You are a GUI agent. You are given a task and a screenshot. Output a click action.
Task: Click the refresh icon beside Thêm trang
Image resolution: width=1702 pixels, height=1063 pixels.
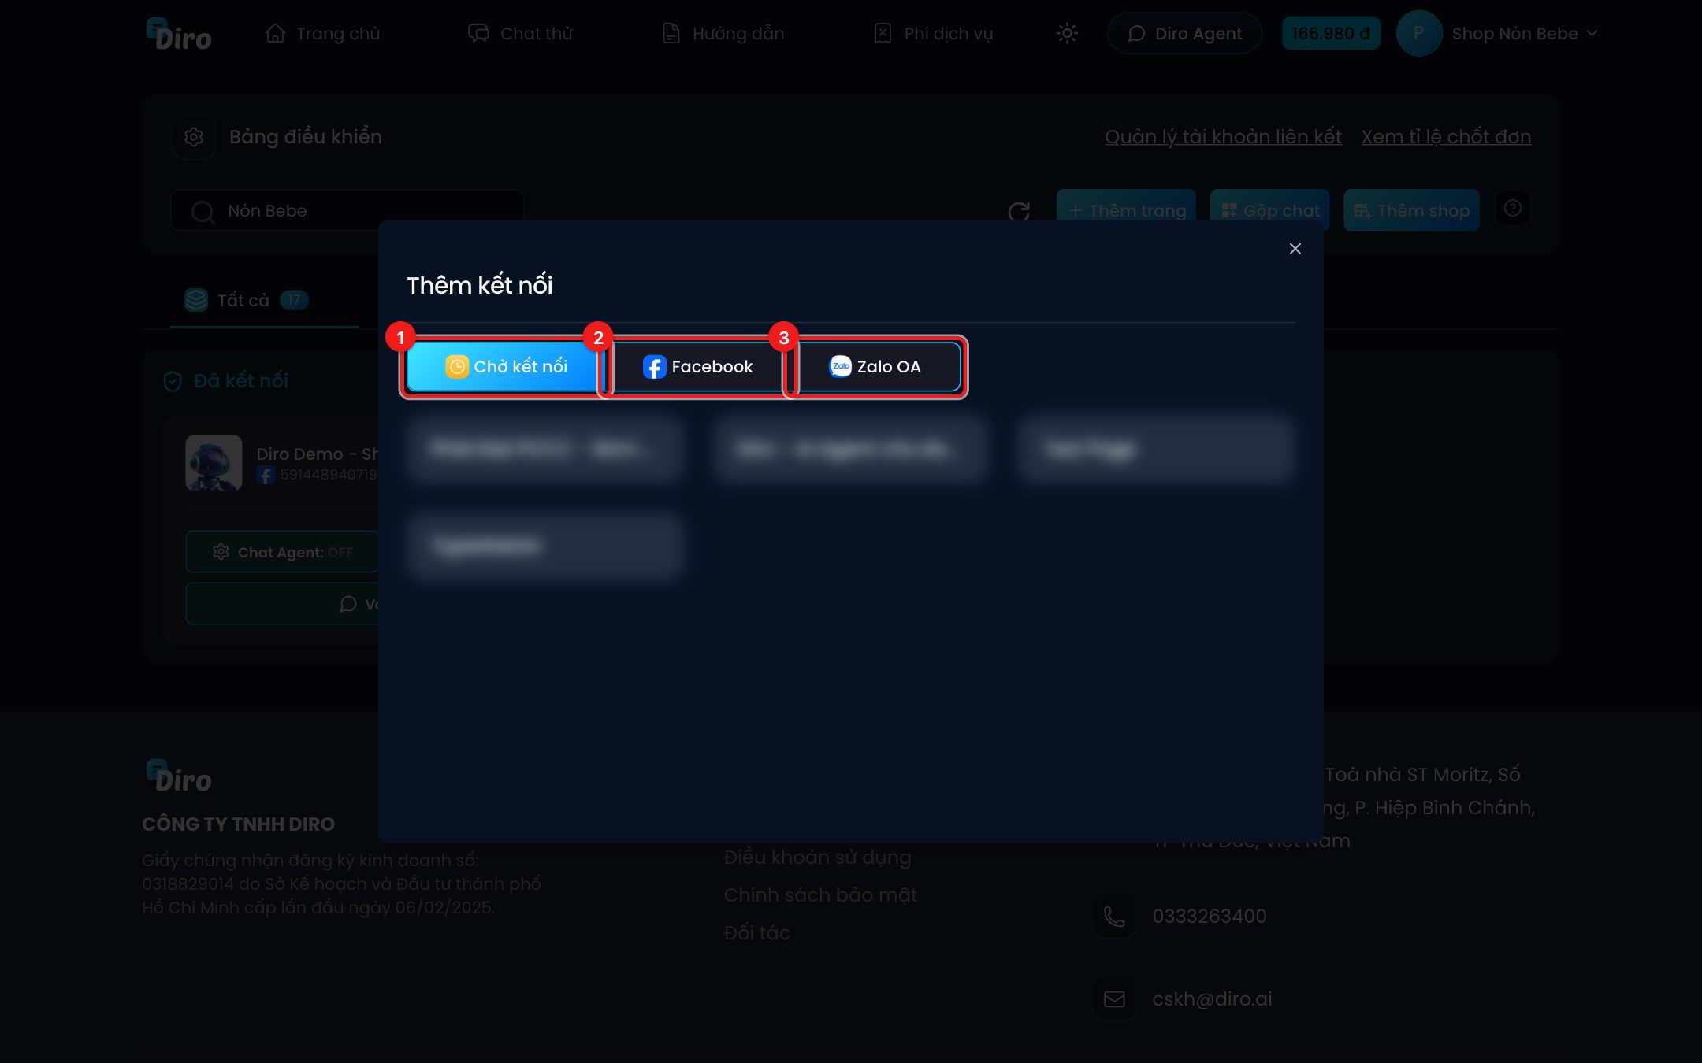1019,211
